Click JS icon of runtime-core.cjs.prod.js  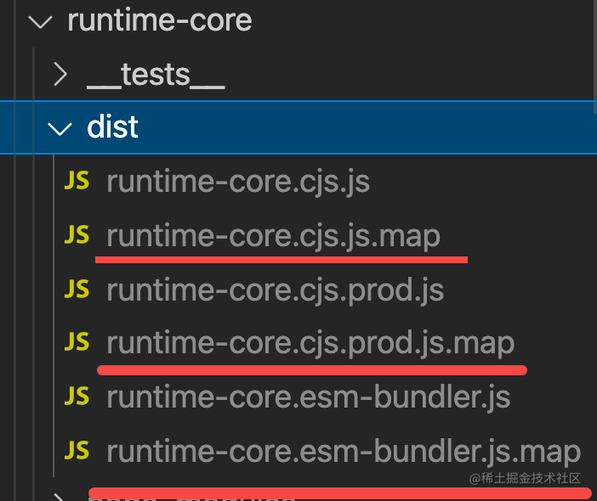[x=77, y=290]
